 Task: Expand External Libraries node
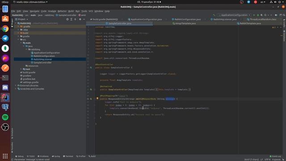click(x=16, y=85)
